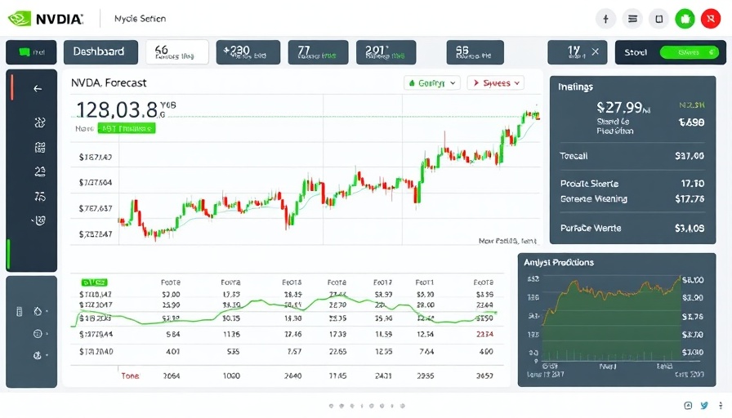
Task: Click the Amlyst Predictions panel title
Action: tap(559, 263)
